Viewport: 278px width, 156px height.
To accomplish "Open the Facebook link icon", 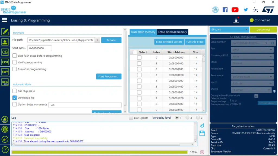I will coord(225,10).
